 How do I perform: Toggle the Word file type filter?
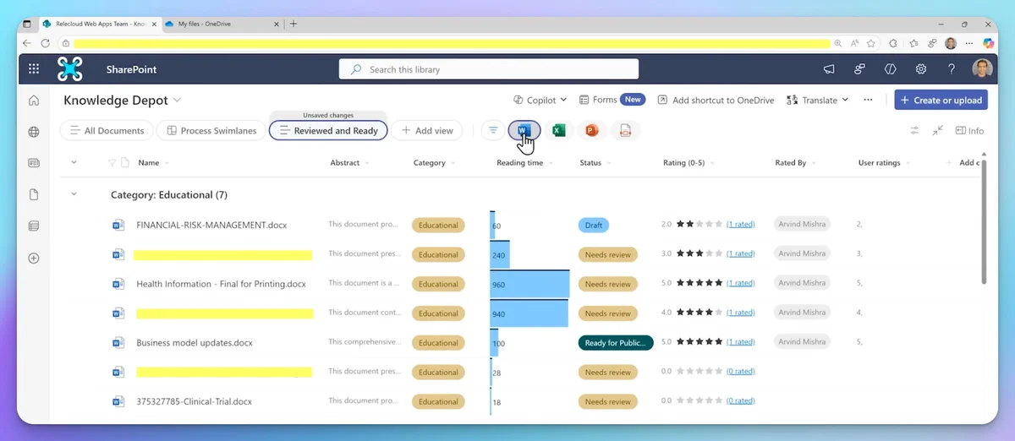524,130
